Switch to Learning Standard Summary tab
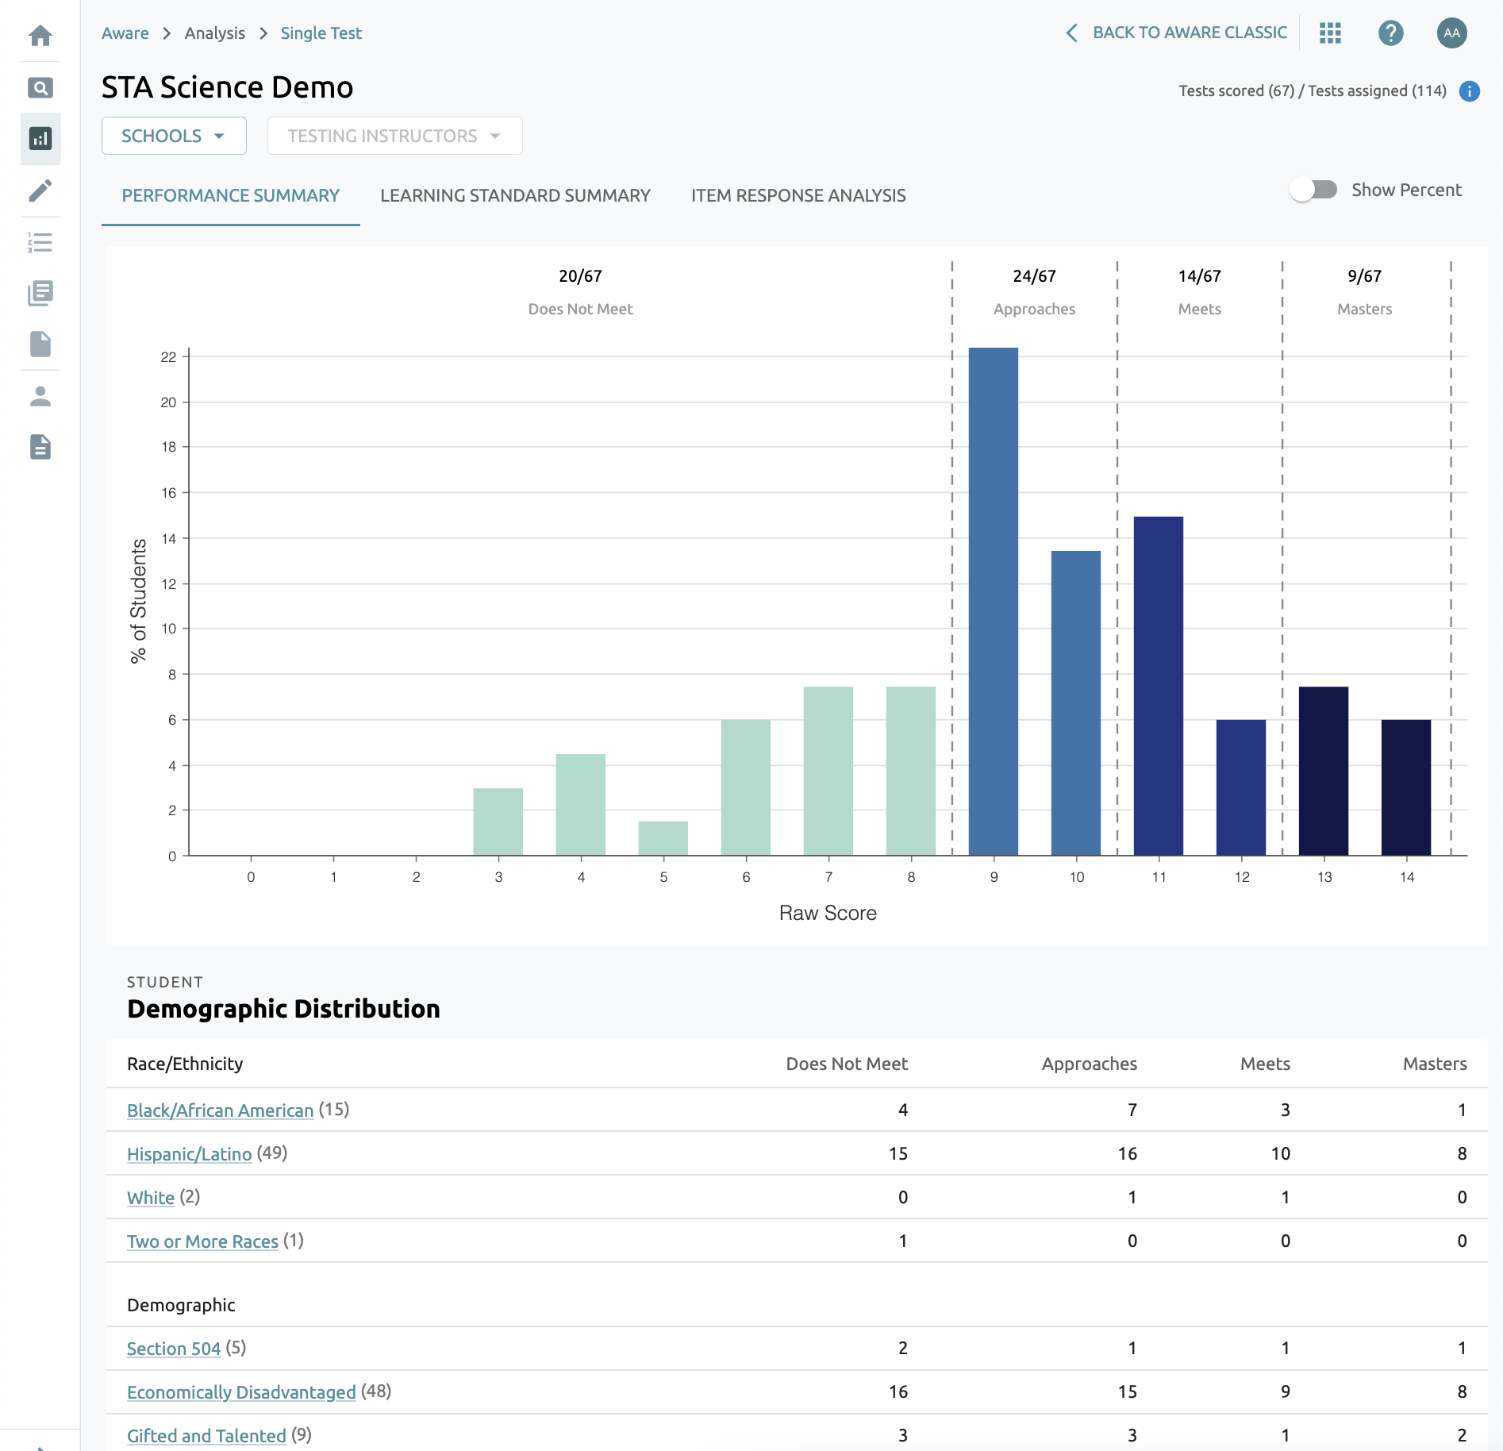The height and width of the screenshot is (1451, 1503). [515, 195]
